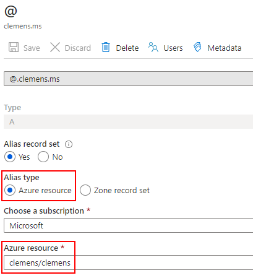Click the Users people icon
This screenshot has height=278, width=253.
click(x=153, y=47)
